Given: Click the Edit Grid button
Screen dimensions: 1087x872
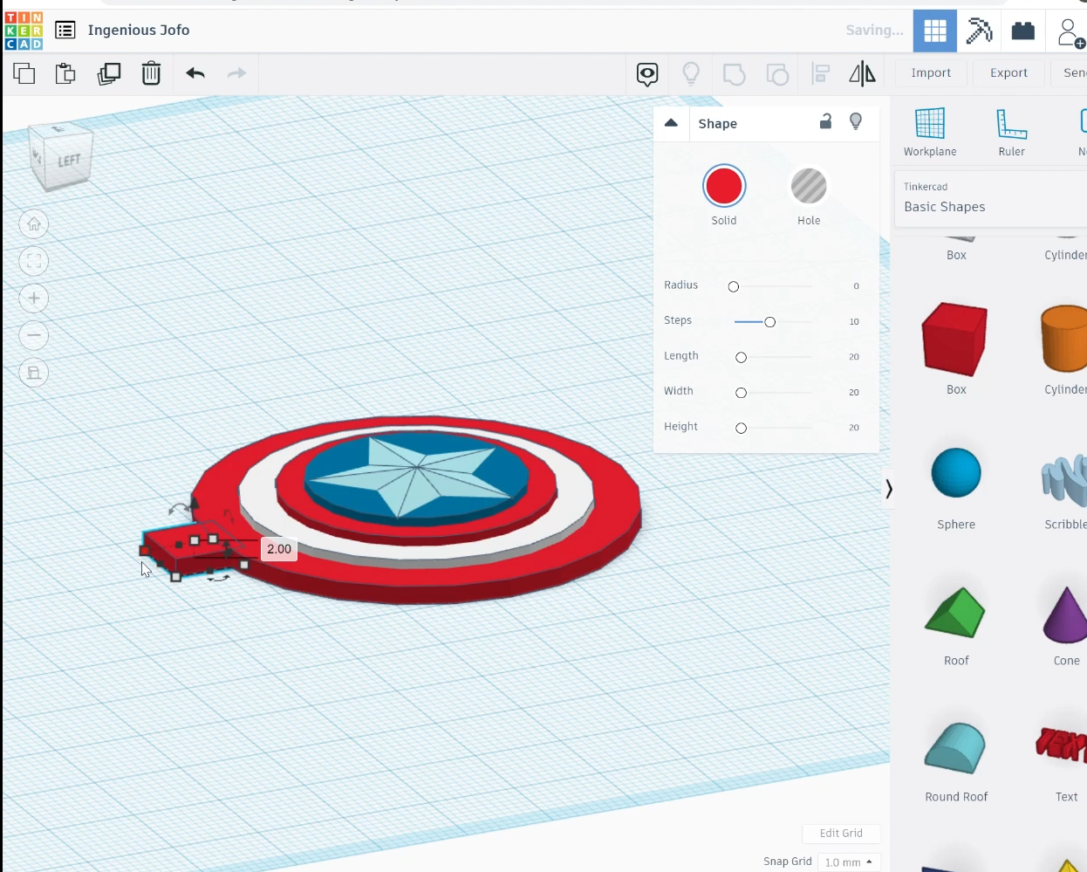Looking at the screenshot, I should click(841, 834).
